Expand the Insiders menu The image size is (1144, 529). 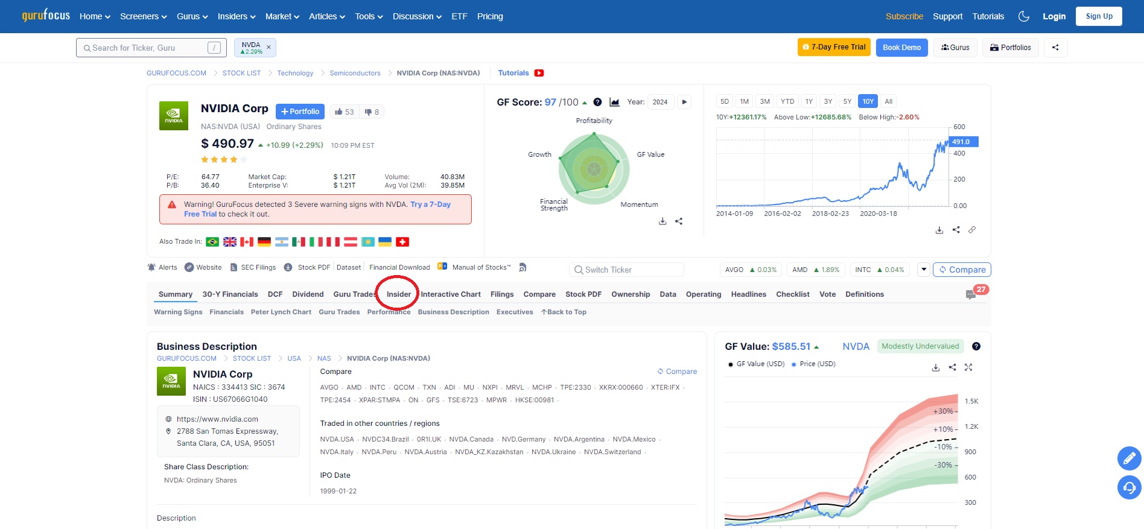[x=237, y=16]
